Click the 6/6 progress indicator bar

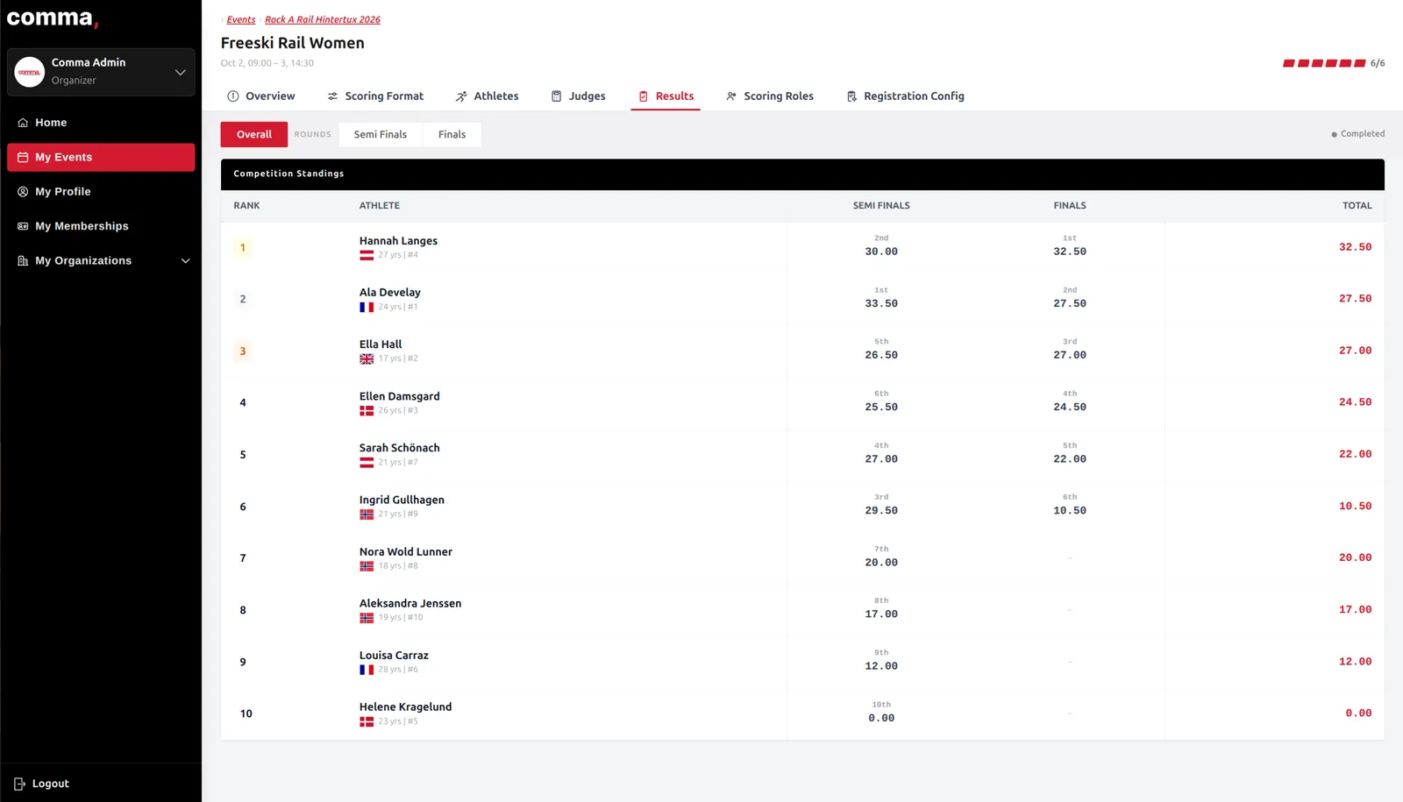click(x=1324, y=63)
